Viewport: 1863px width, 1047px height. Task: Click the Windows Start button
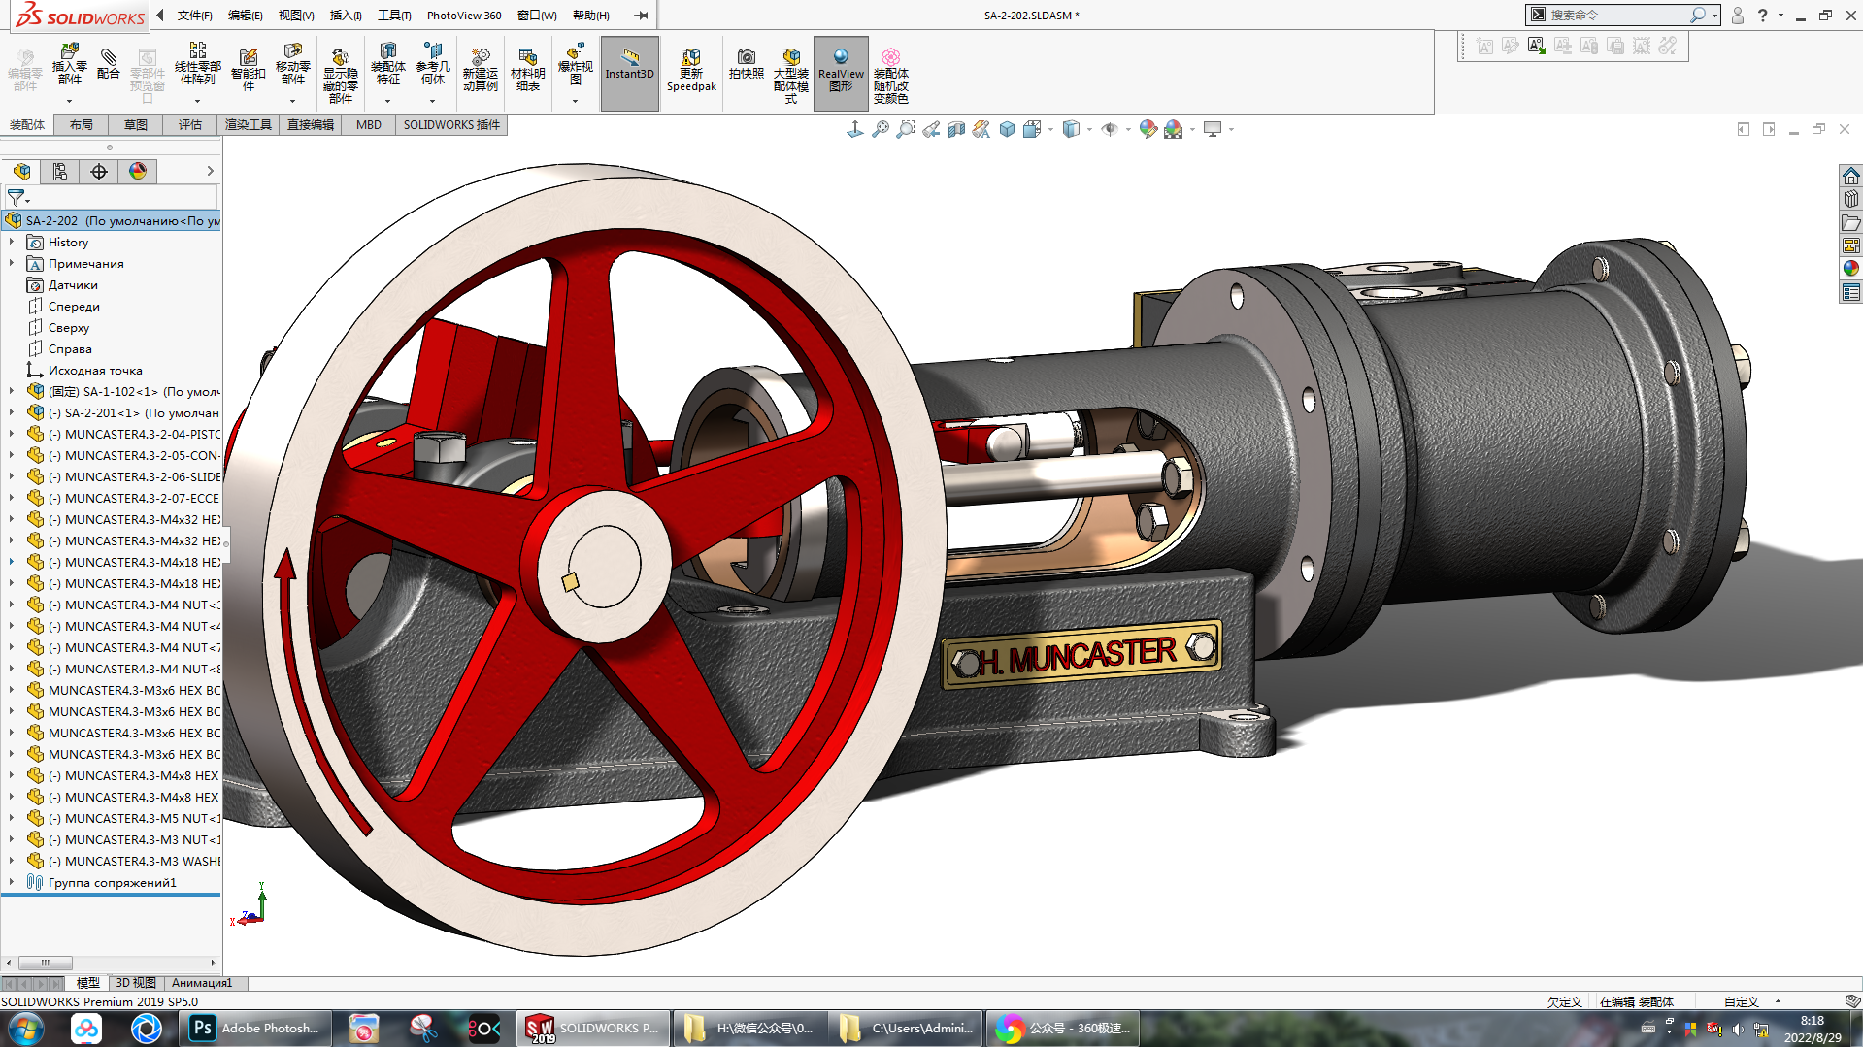(x=26, y=1029)
